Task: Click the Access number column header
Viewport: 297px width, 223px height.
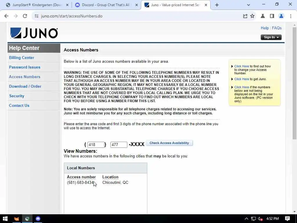Action: point(81,177)
